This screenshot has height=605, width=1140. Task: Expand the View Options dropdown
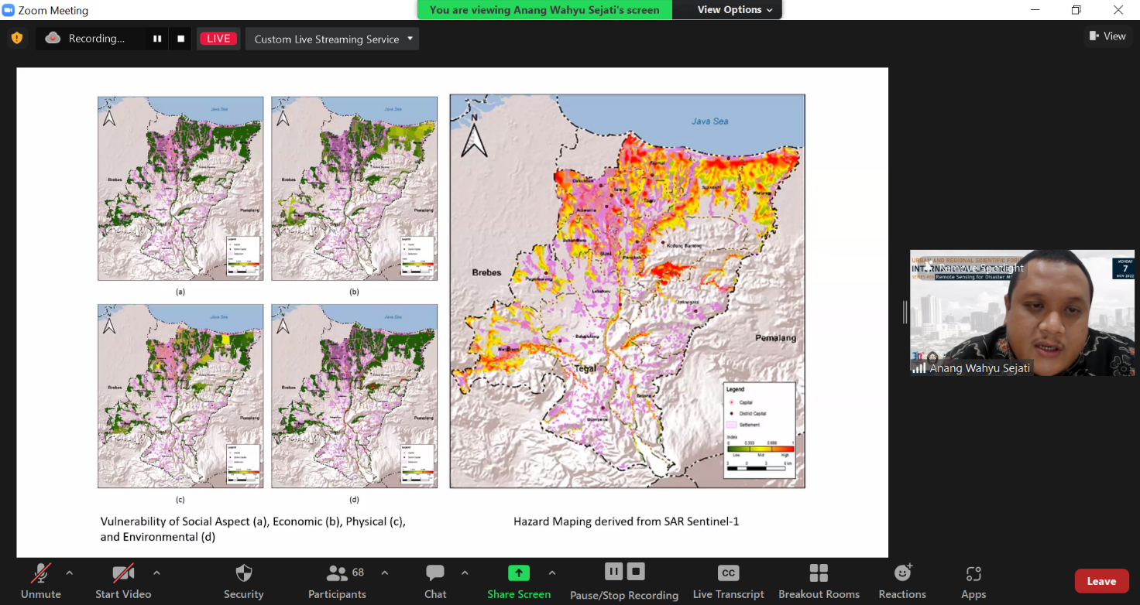[x=734, y=10]
